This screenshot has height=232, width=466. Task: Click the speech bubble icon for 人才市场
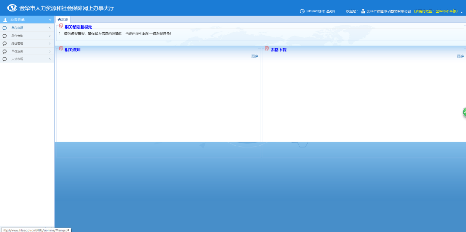tap(4, 59)
